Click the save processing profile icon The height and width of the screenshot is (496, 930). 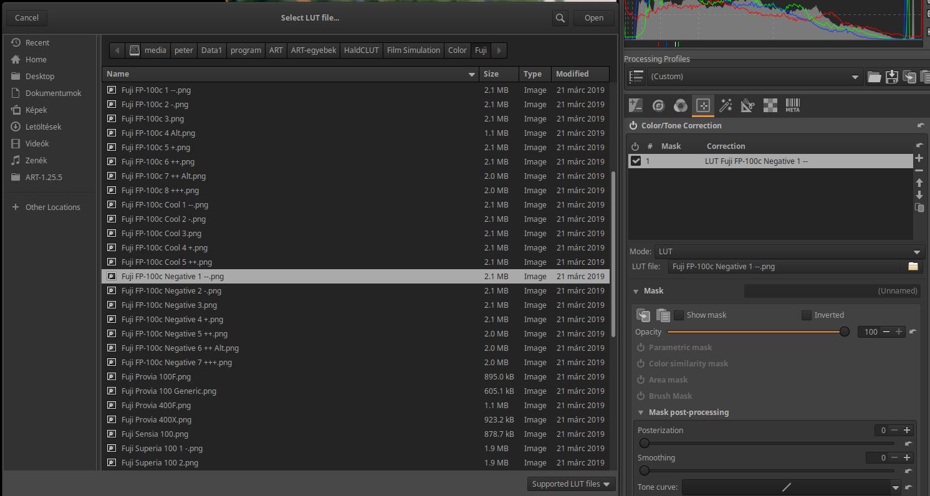pos(891,77)
